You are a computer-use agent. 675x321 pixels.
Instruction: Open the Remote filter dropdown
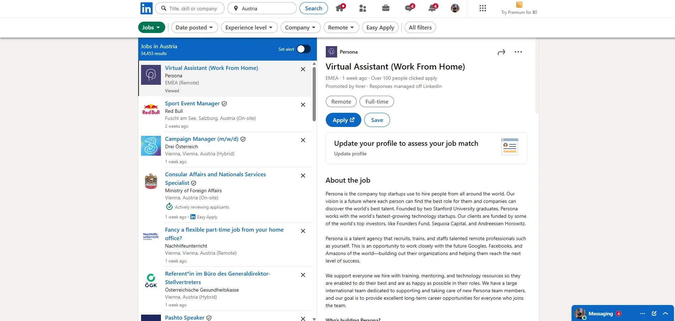click(x=341, y=27)
